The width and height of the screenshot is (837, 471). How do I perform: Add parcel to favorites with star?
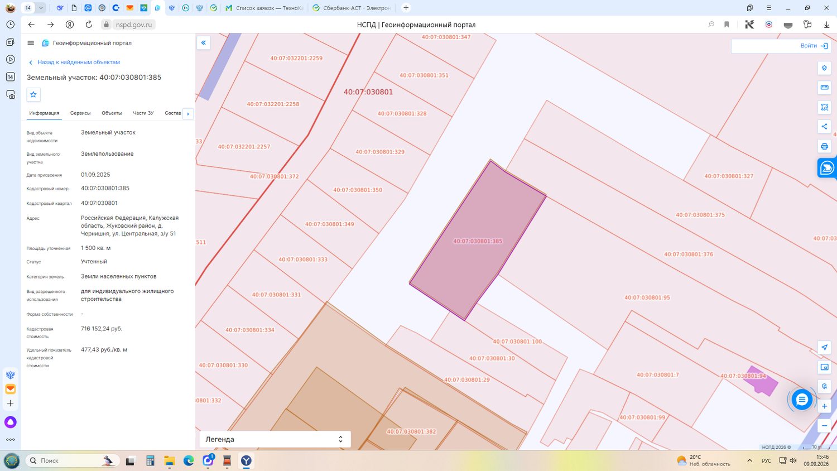click(33, 94)
